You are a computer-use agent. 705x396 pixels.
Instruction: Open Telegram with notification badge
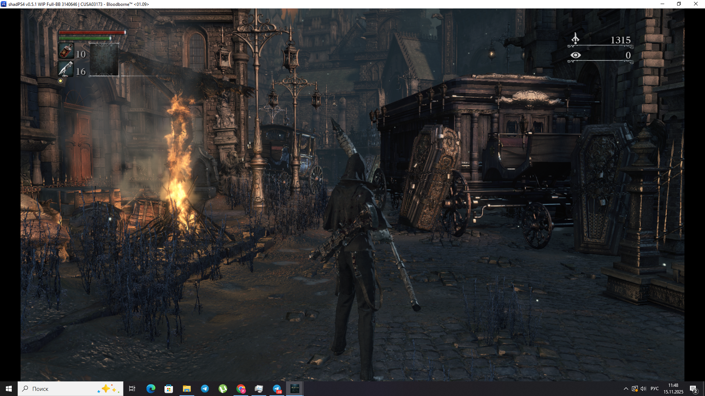pyautogui.click(x=277, y=389)
